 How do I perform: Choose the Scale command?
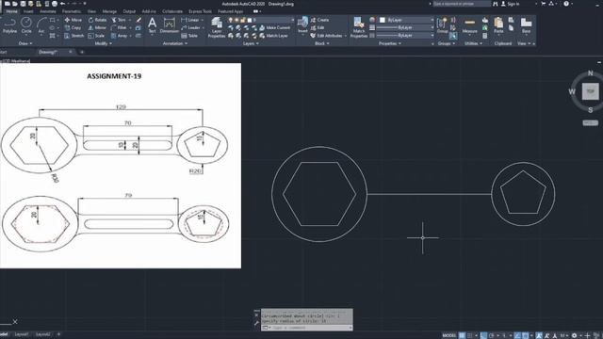tap(96, 36)
